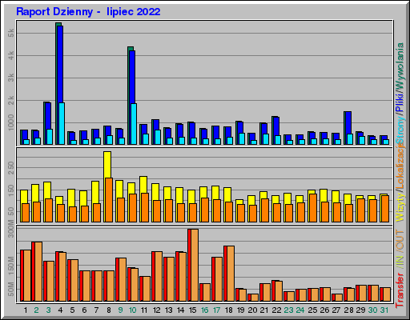Click the '2k' axis label
Screen dimensions: 410x320
[11, 100]
